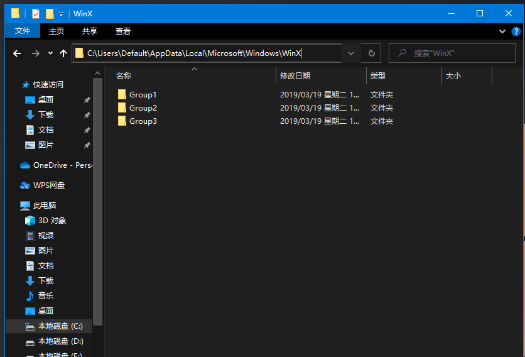Image resolution: width=525 pixels, height=357 pixels.
Task: Maximize the WinX window
Action: point(480,13)
